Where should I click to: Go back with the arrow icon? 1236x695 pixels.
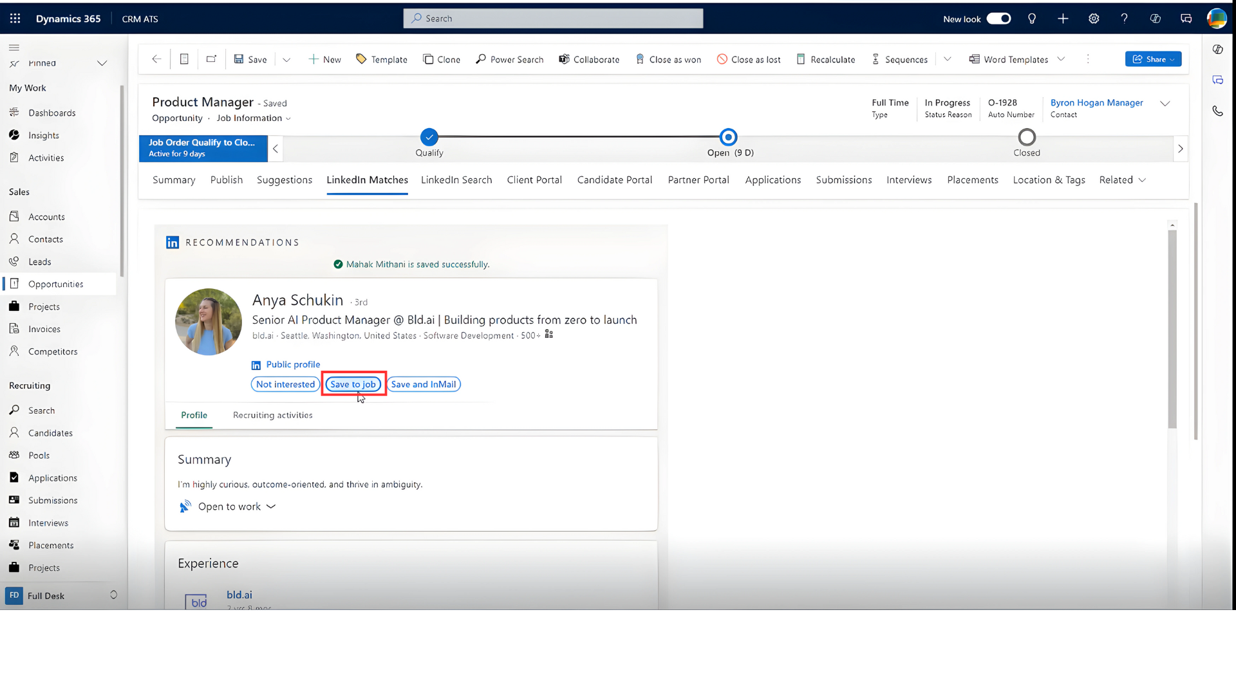(x=156, y=59)
